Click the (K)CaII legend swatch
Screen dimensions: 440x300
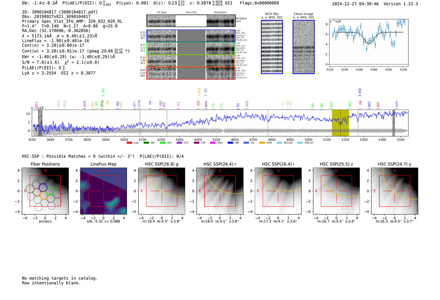279,143
